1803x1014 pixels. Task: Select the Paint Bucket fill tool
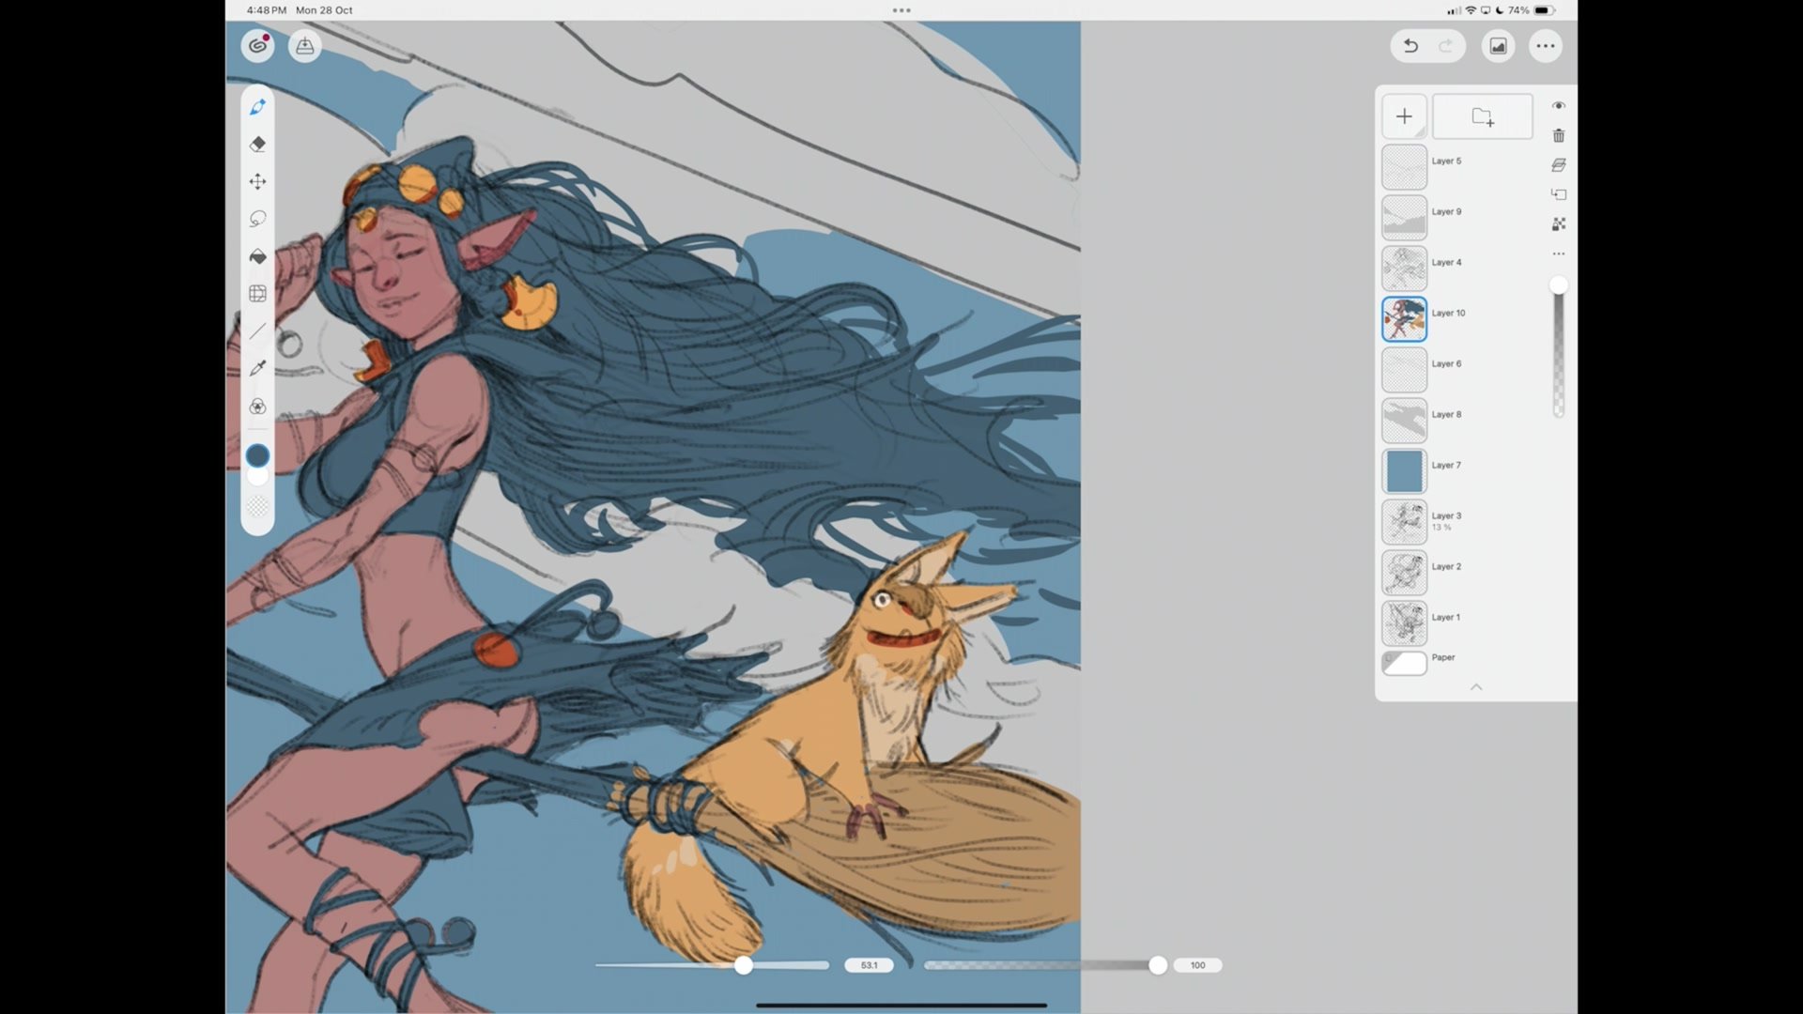click(x=257, y=256)
